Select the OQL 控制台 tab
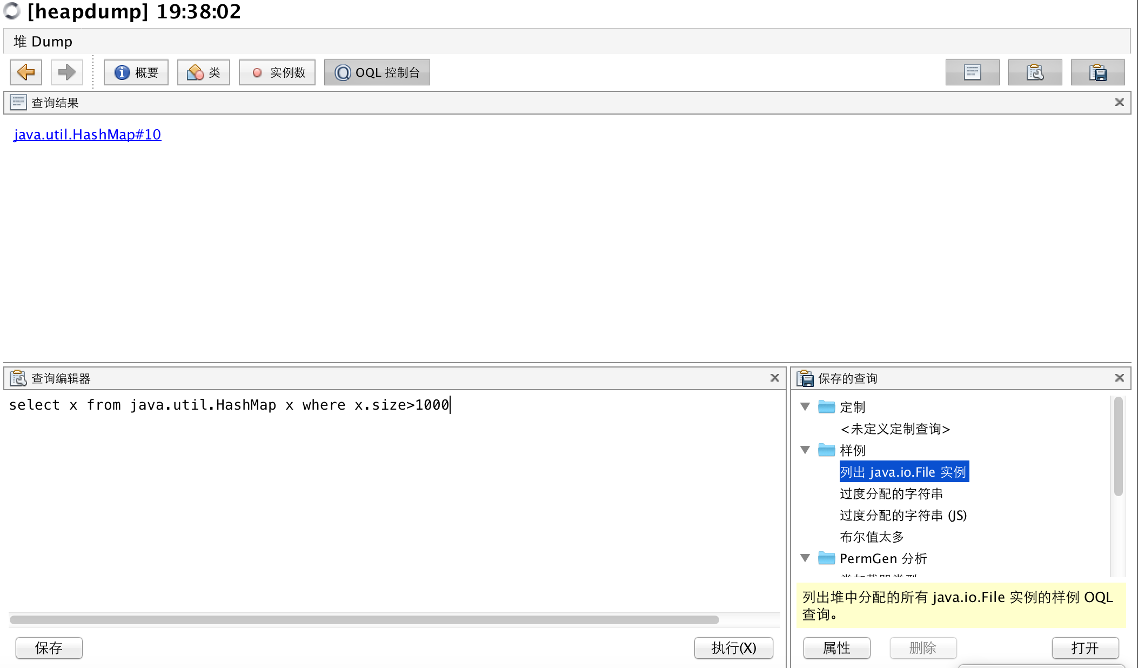The width and height of the screenshot is (1138, 668). pos(377,72)
